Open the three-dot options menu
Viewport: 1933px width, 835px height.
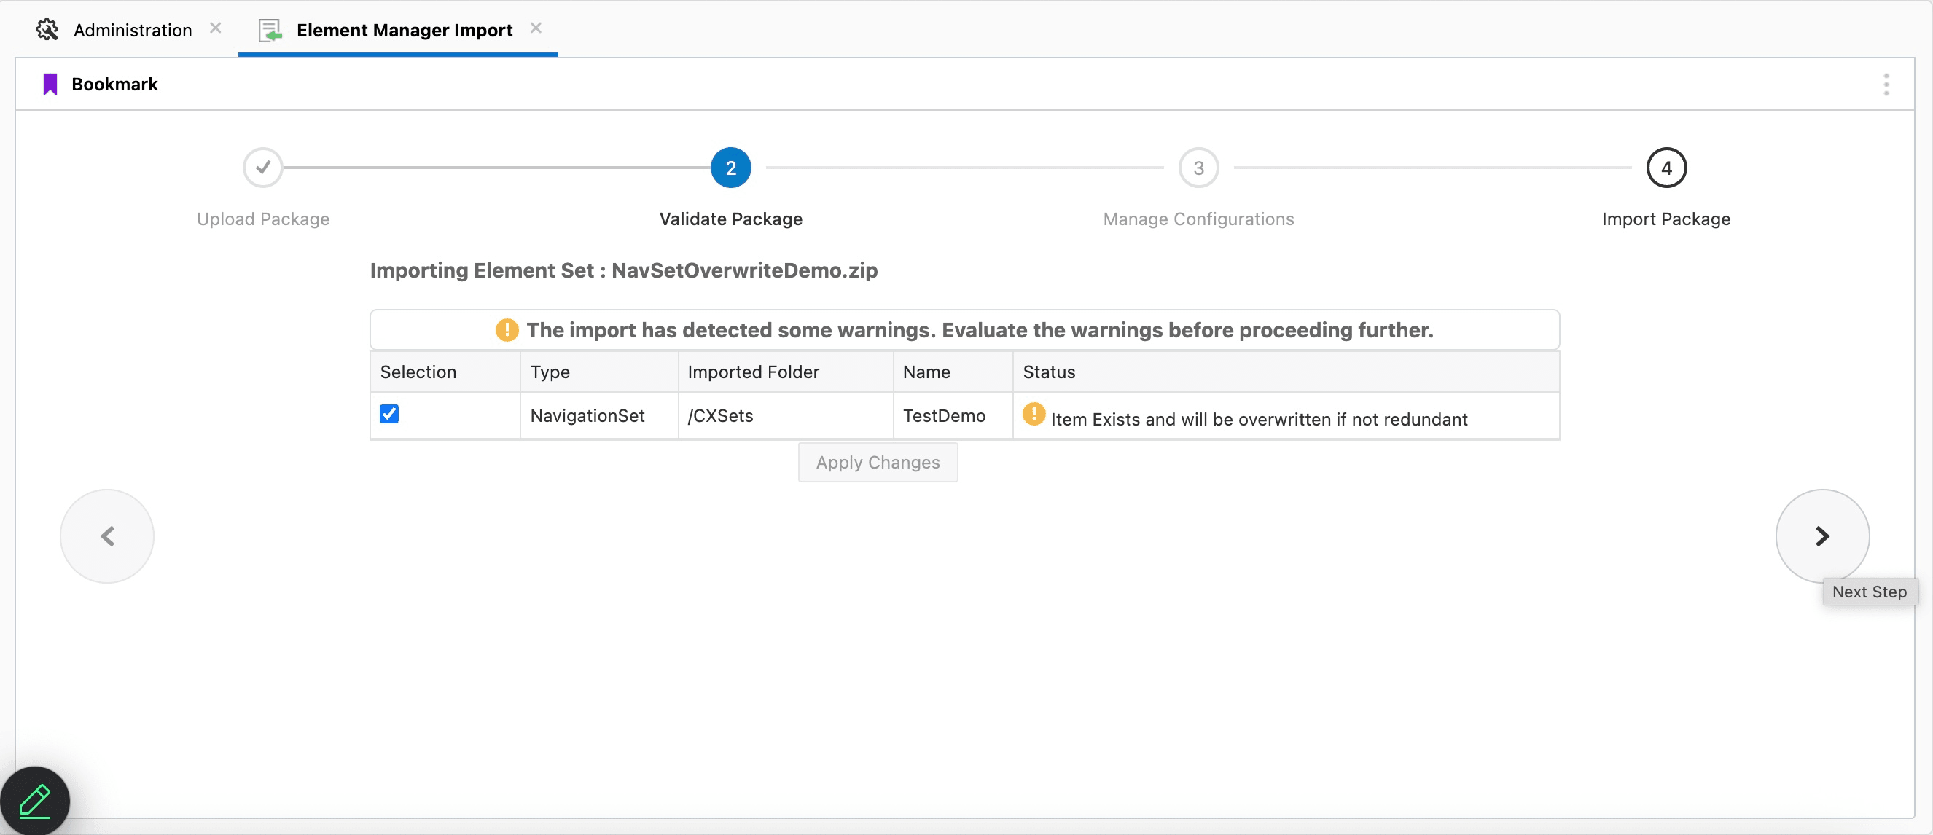tap(1885, 84)
